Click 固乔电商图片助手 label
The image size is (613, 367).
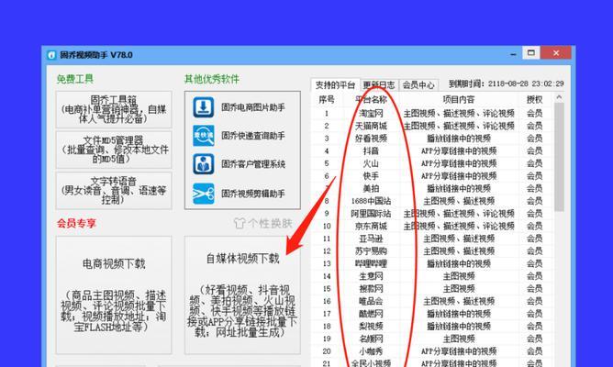pos(253,107)
